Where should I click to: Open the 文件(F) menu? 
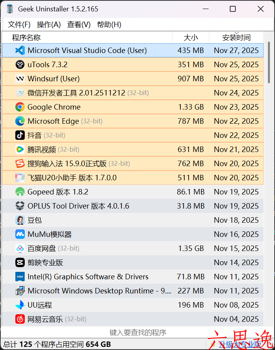[x=19, y=24]
